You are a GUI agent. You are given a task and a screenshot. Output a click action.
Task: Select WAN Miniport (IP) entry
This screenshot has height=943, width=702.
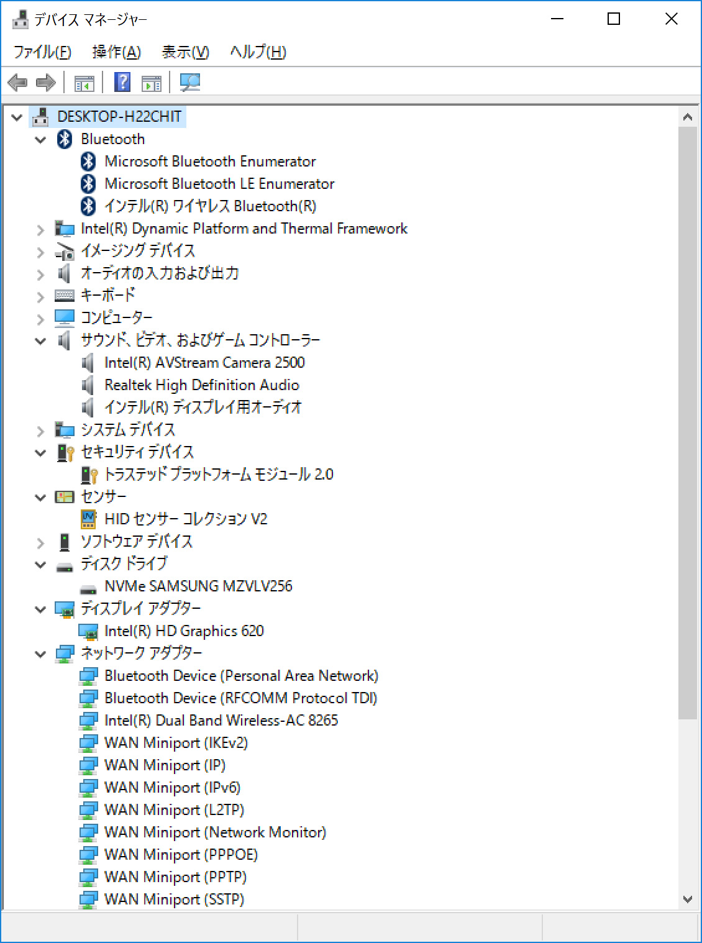pyautogui.click(x=165, y=765)
